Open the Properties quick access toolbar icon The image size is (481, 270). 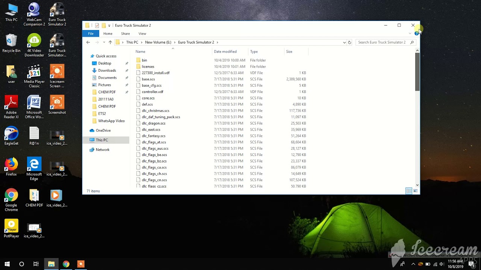tap(97, 25)
